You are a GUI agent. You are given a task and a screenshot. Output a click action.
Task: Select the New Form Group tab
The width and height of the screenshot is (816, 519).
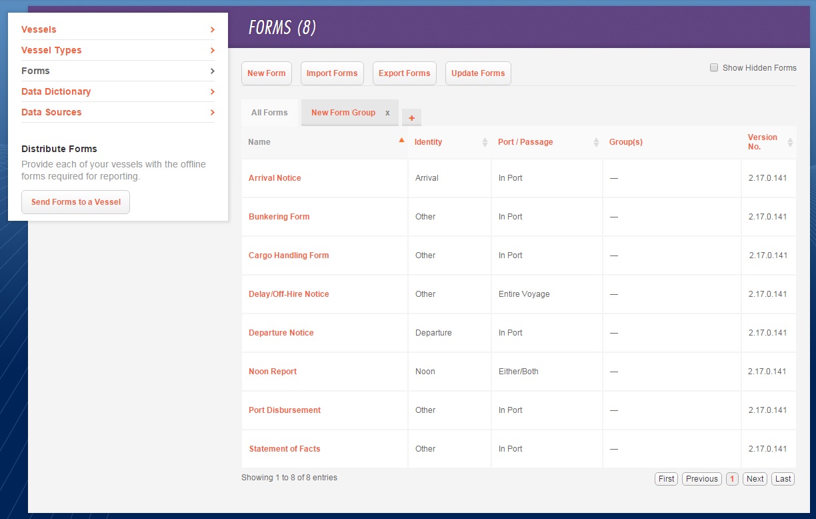tap(343, 113)
